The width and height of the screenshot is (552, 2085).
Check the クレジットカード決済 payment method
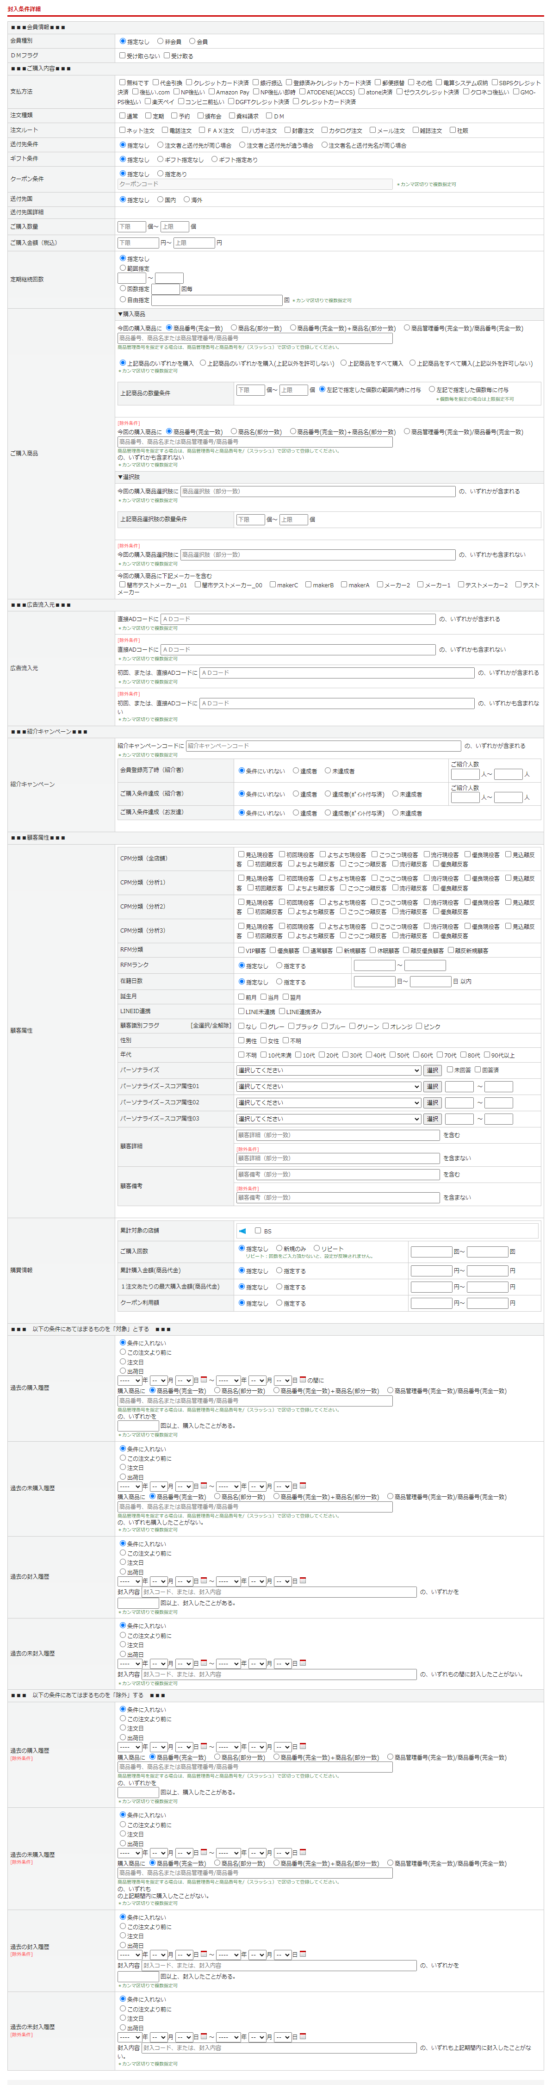coord(189,82)
